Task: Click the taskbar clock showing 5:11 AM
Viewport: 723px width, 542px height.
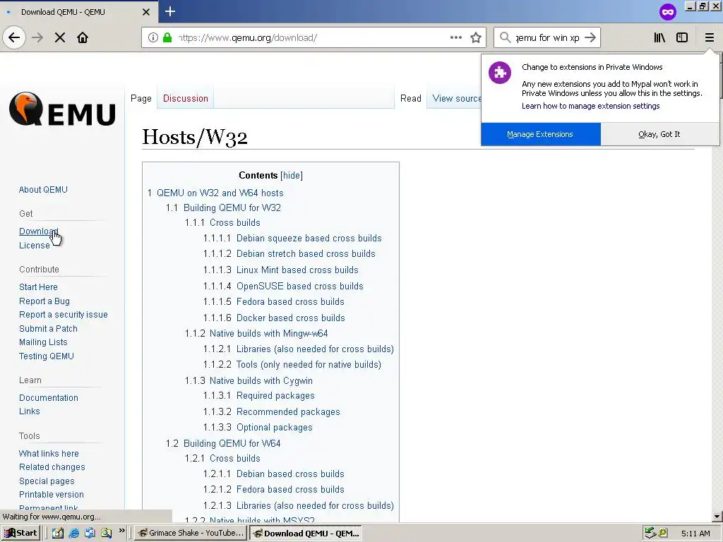Action: coord(695,534)
